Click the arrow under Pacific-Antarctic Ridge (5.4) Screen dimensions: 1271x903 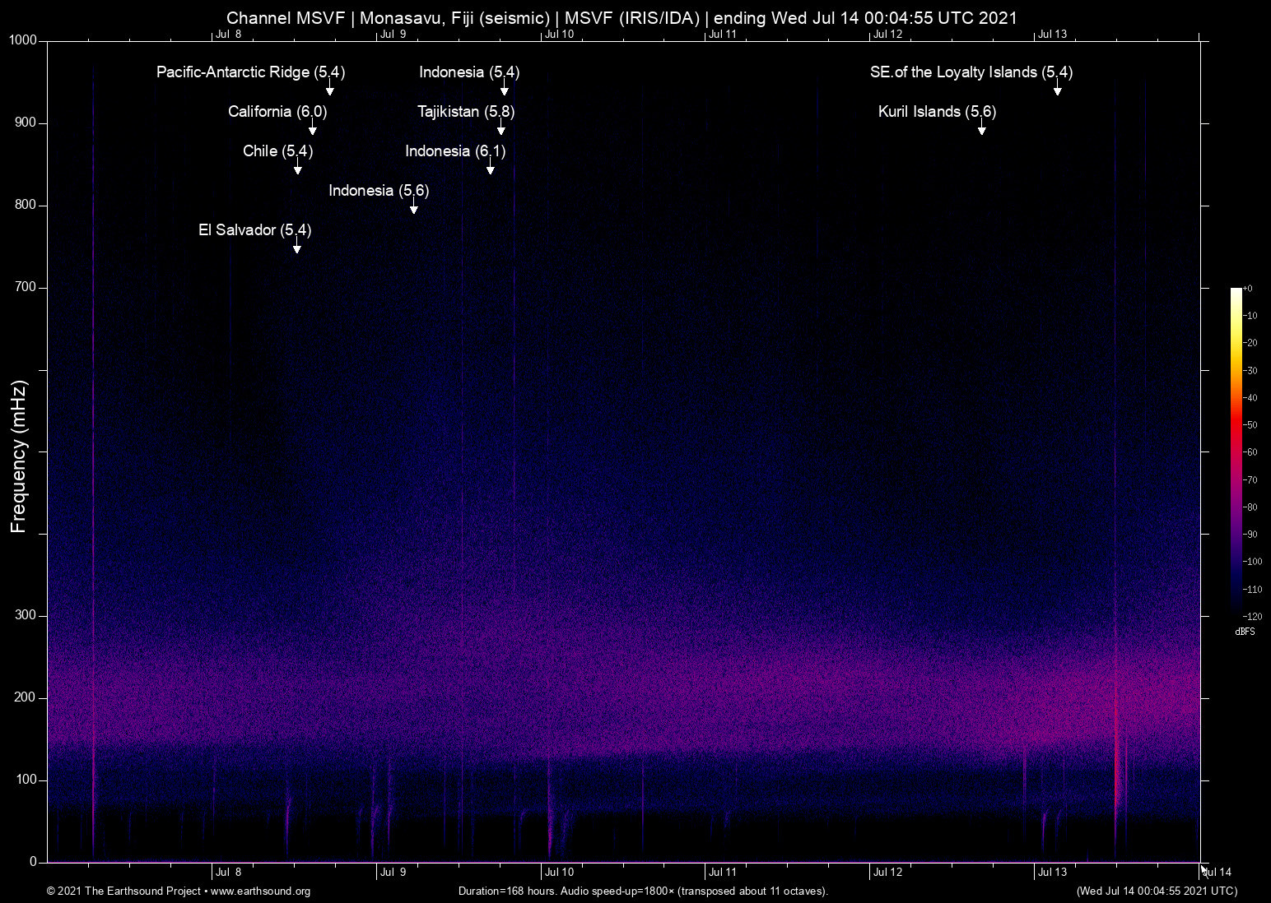click(330, 88)
